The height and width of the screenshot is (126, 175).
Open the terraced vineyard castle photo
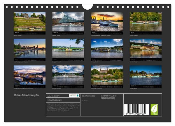click(x=29, y=22)
